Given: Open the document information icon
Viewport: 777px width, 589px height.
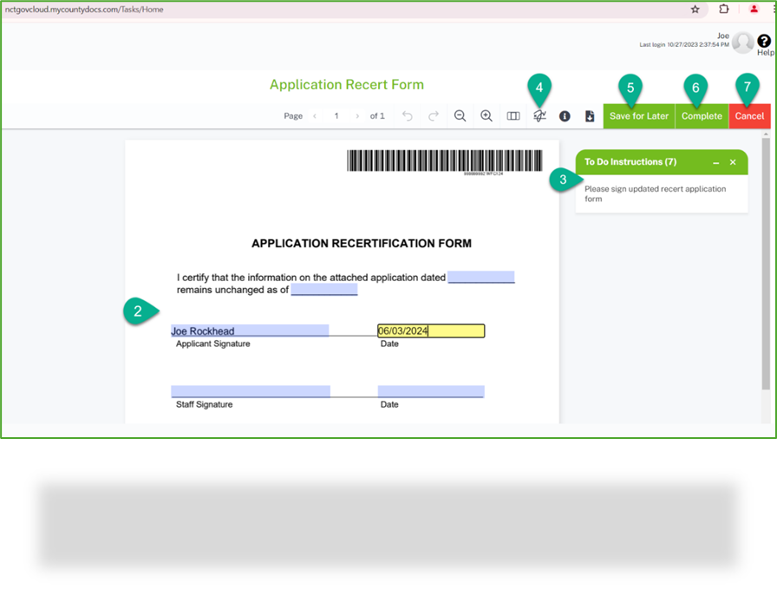Looking at the screenshot, I should [565, 115].
